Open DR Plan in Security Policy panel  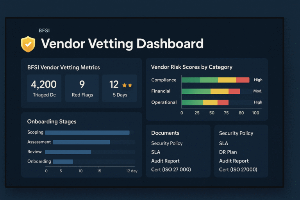(228, 152)
